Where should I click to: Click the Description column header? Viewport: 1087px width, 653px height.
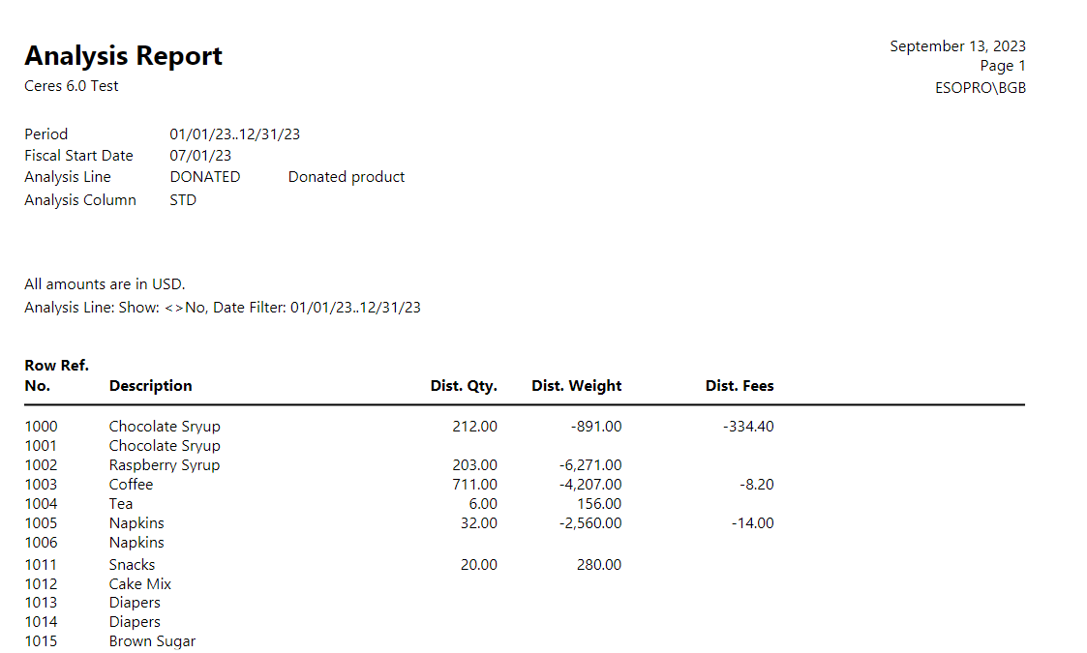click(x=150, y=386)
